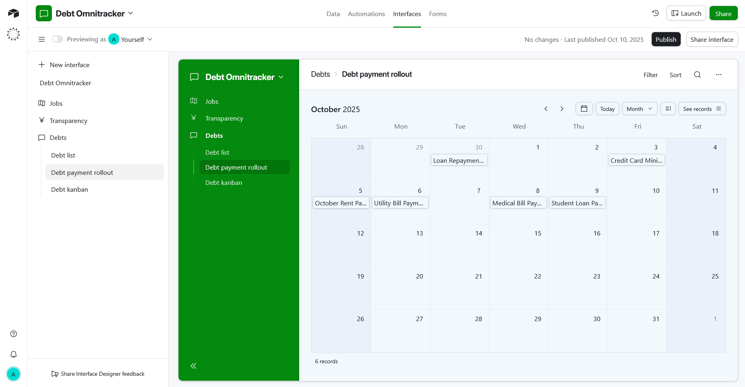This screenshot has height=387, width=745.
Task: Open the calendar date picker icon
Action: [x=584, y=109]
